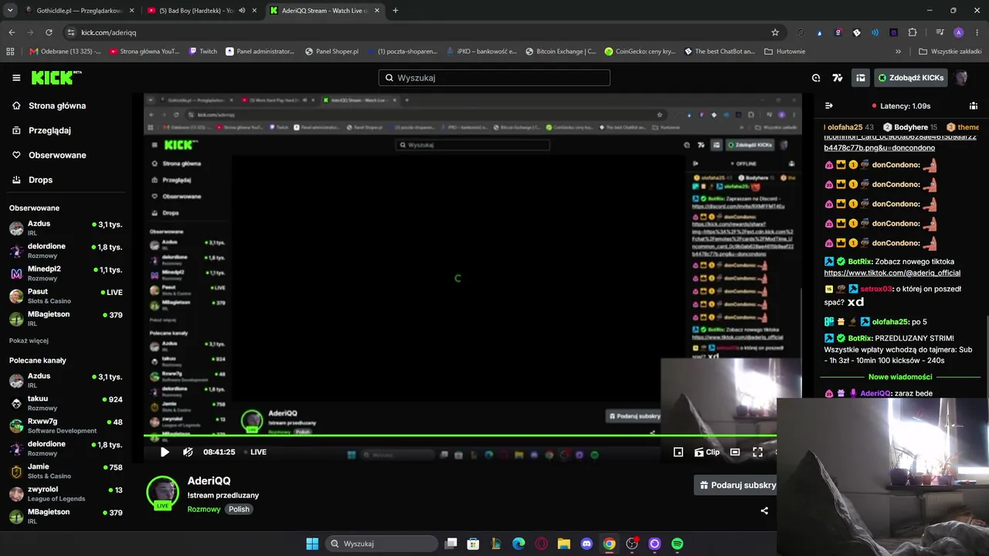
Task: Open Minedpl2 channel in sidebar
Action: 66,273
